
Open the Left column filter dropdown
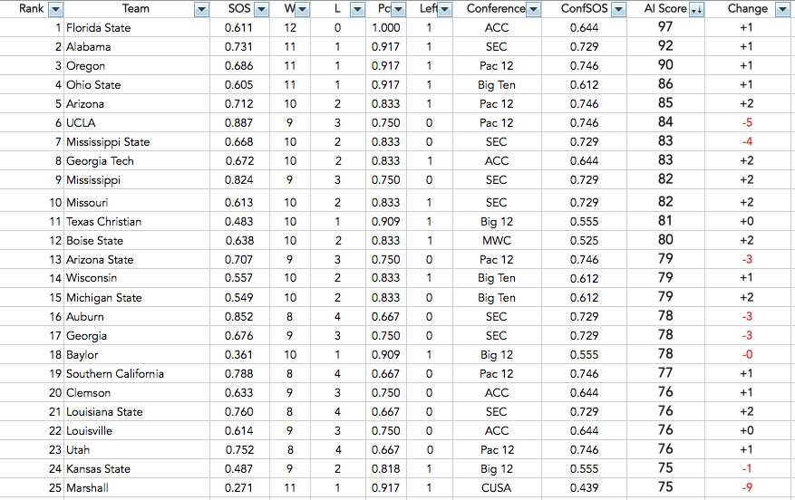(x=445, y=9)
